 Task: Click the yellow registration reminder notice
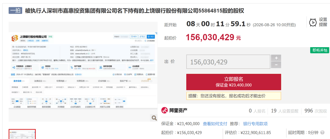[233, 96]
